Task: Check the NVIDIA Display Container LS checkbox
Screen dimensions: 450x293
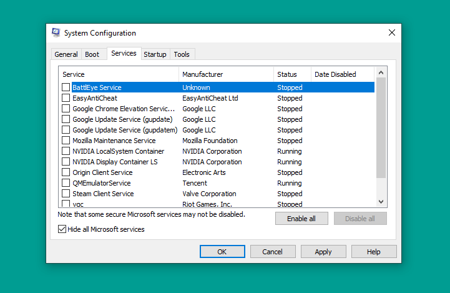Action: coord(66,161)
